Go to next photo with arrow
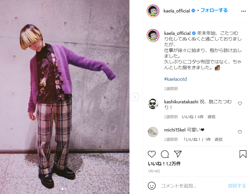This screenshot has height=194, width=250. (135, 97)
